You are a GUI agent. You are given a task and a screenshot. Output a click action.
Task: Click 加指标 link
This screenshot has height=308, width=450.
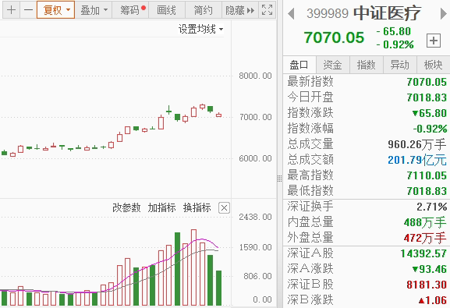click(x=162, y=207)
